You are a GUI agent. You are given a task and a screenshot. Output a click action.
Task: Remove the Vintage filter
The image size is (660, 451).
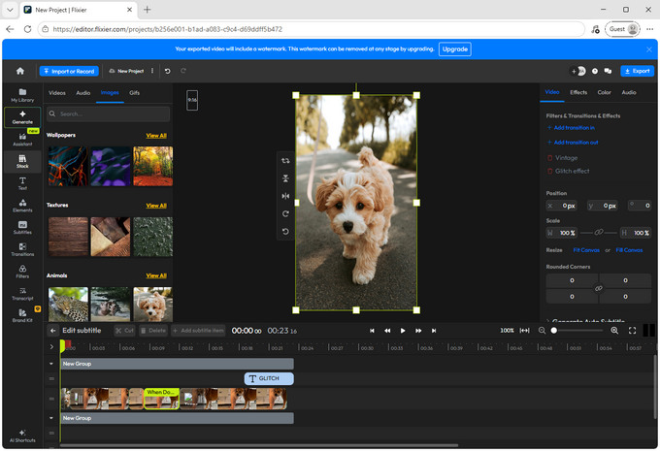(x=549, y=158)
